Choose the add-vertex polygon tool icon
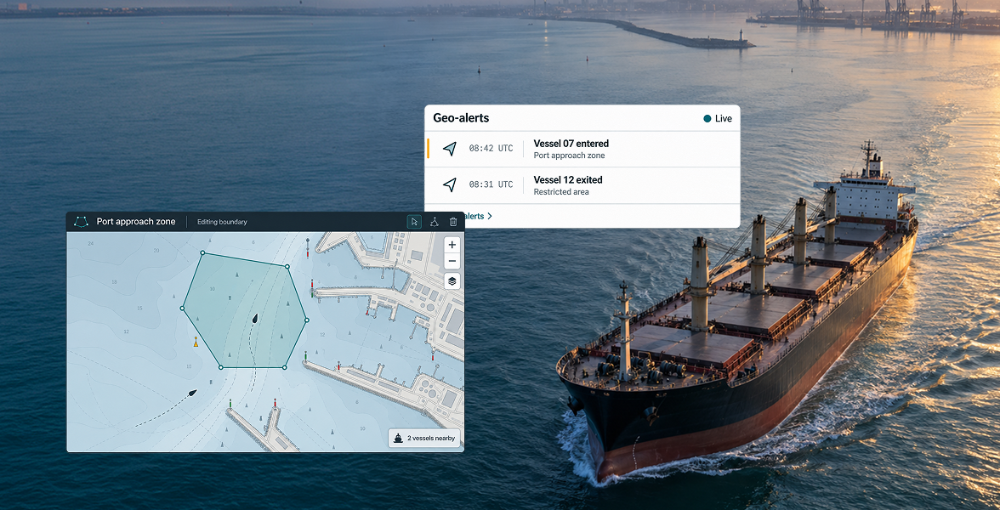This screenshot has height=510, width=1000. pos(434,222)
